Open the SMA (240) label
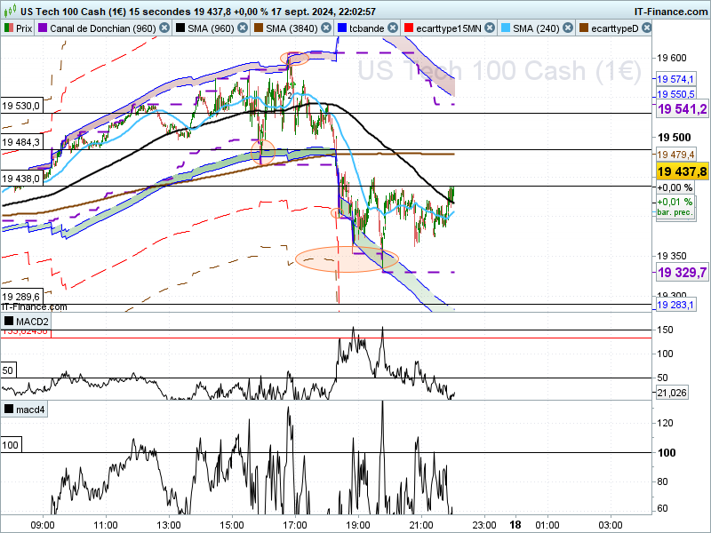The width and height of the screenshot is (711, 533). (x=536, y=28)
